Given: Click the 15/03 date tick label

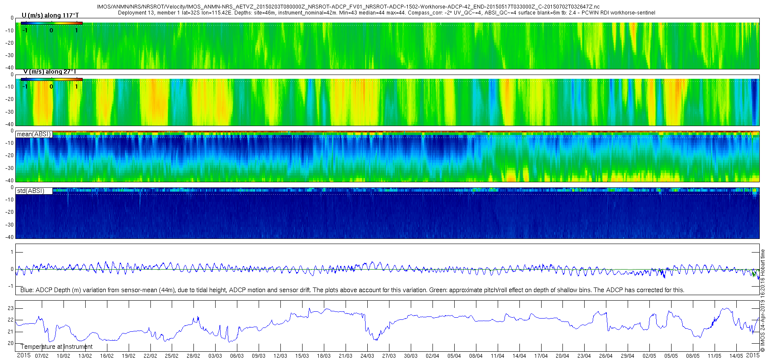Looking at the screenshot, I should pyautogui.click(x=302, y=356).
